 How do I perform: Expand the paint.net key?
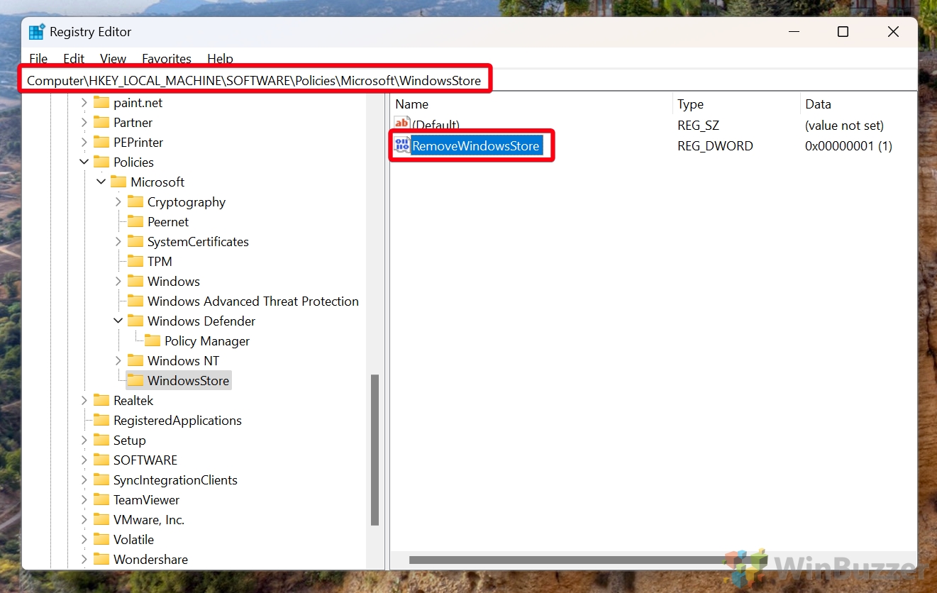pos(84,103)
